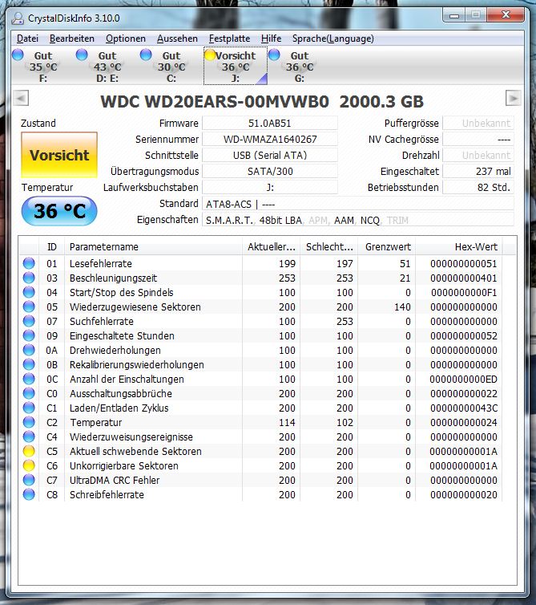Select disk J: marked Vorsicht
536x605 pixels.
point(236,67)
